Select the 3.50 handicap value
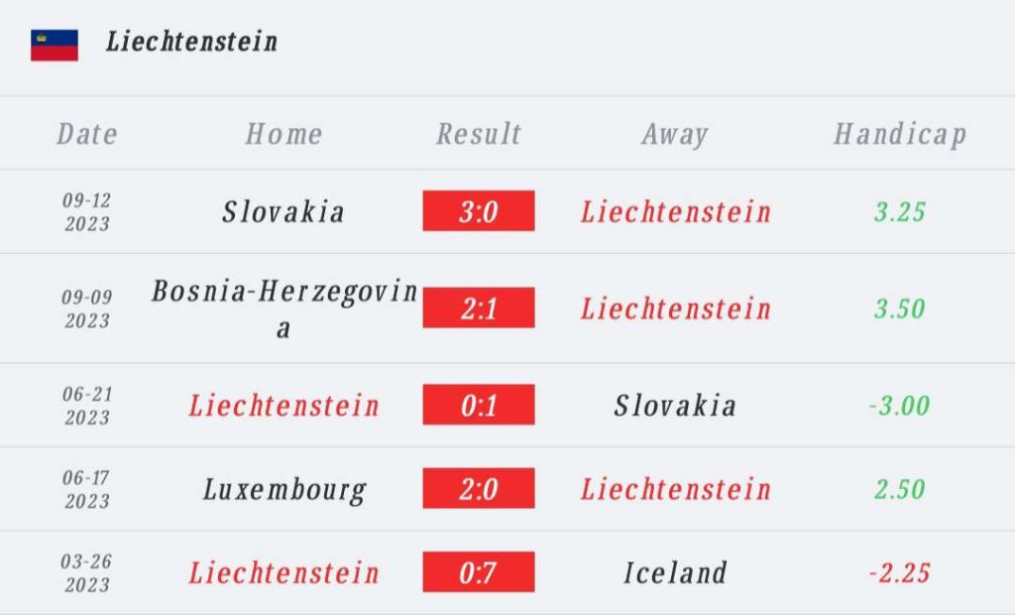 [x=900, y=308]
